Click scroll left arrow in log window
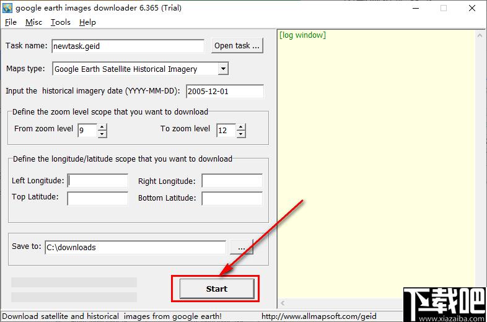 click(283, 303)
